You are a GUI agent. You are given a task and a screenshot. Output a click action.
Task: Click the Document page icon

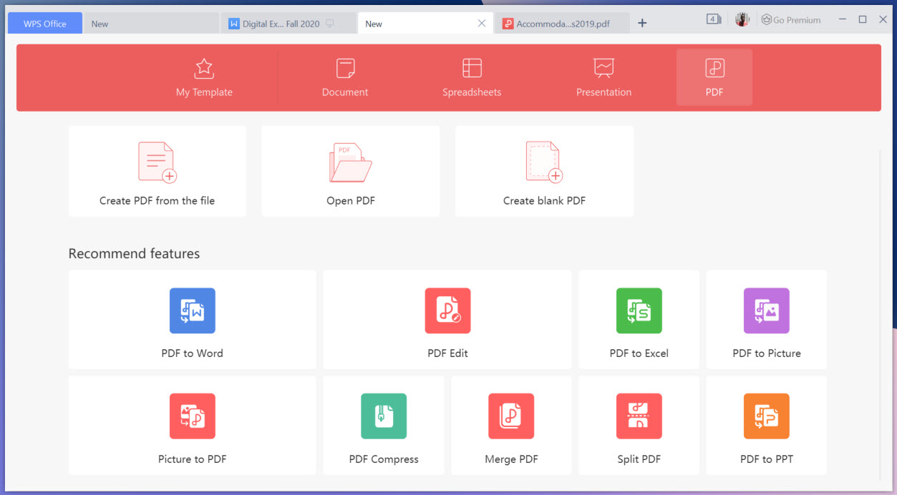[346, 69]
